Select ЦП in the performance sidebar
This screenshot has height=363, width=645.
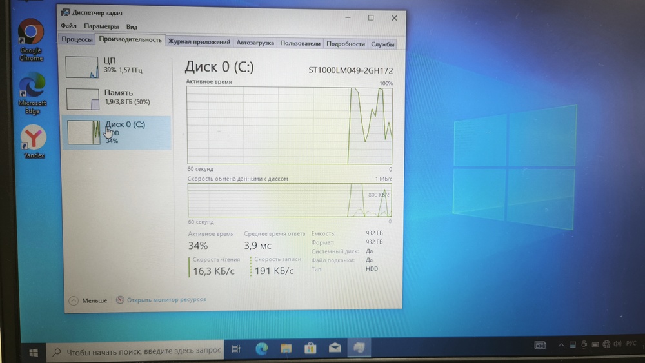[117, 66]
